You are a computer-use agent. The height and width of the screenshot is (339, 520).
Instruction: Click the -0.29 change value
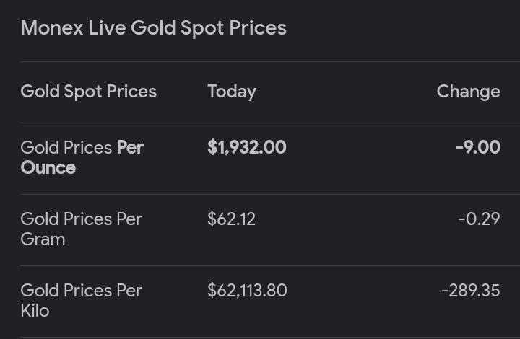click(x=479, y=219)
